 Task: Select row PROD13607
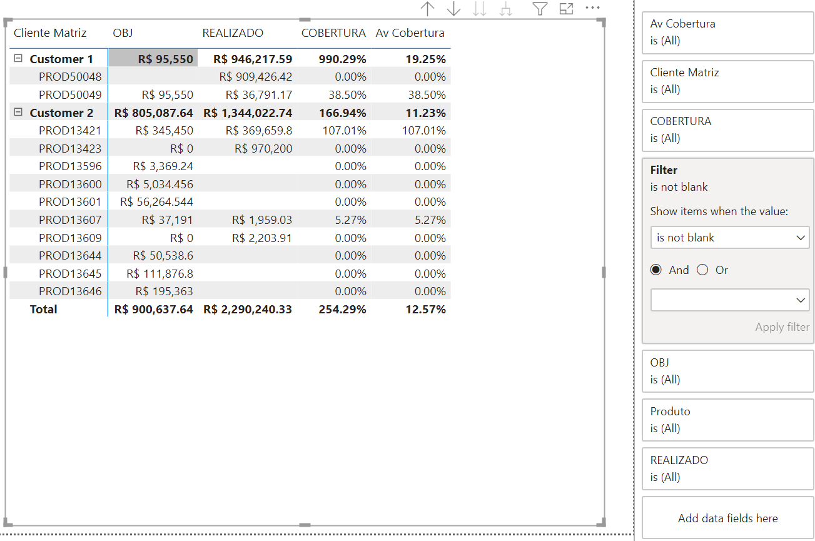pyautogui.click(x=230, y=220)
